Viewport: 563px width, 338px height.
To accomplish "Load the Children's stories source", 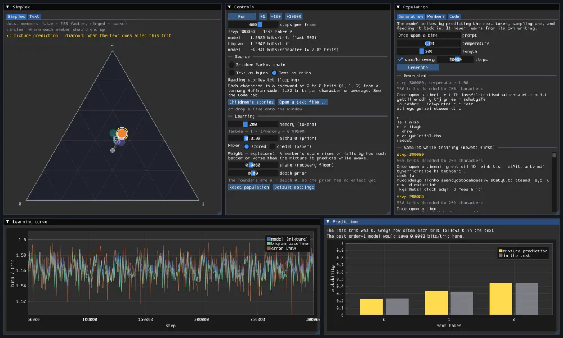I will pyautogui.click(x=251, y=102).
